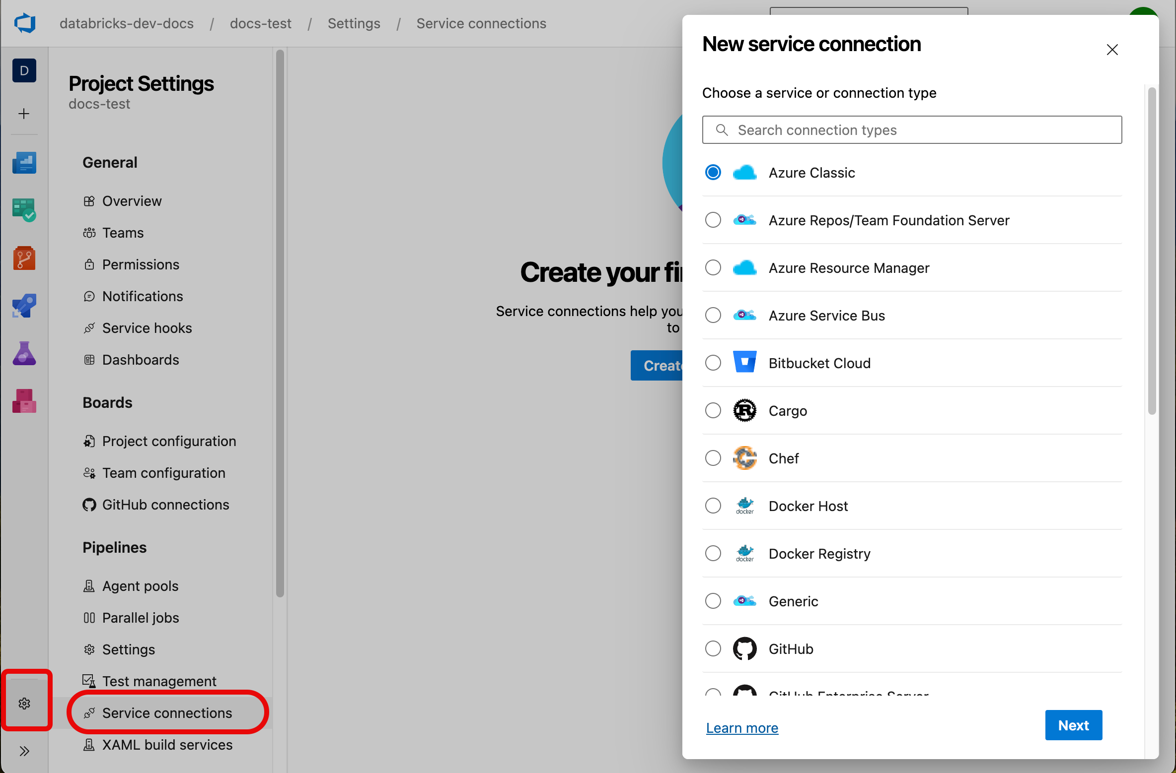The image size is (1176, 773).
Task: Open the Notifications settings page
Action: 143,297
